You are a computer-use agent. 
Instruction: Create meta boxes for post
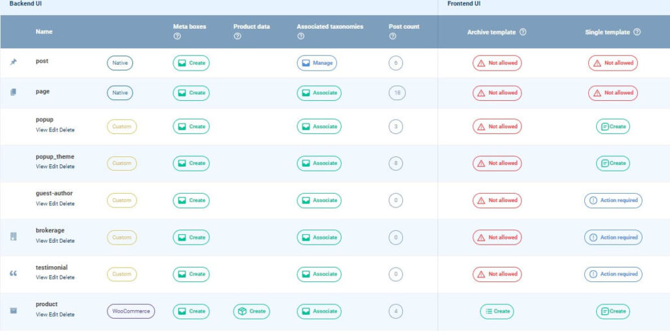click(x=191, y=63)
